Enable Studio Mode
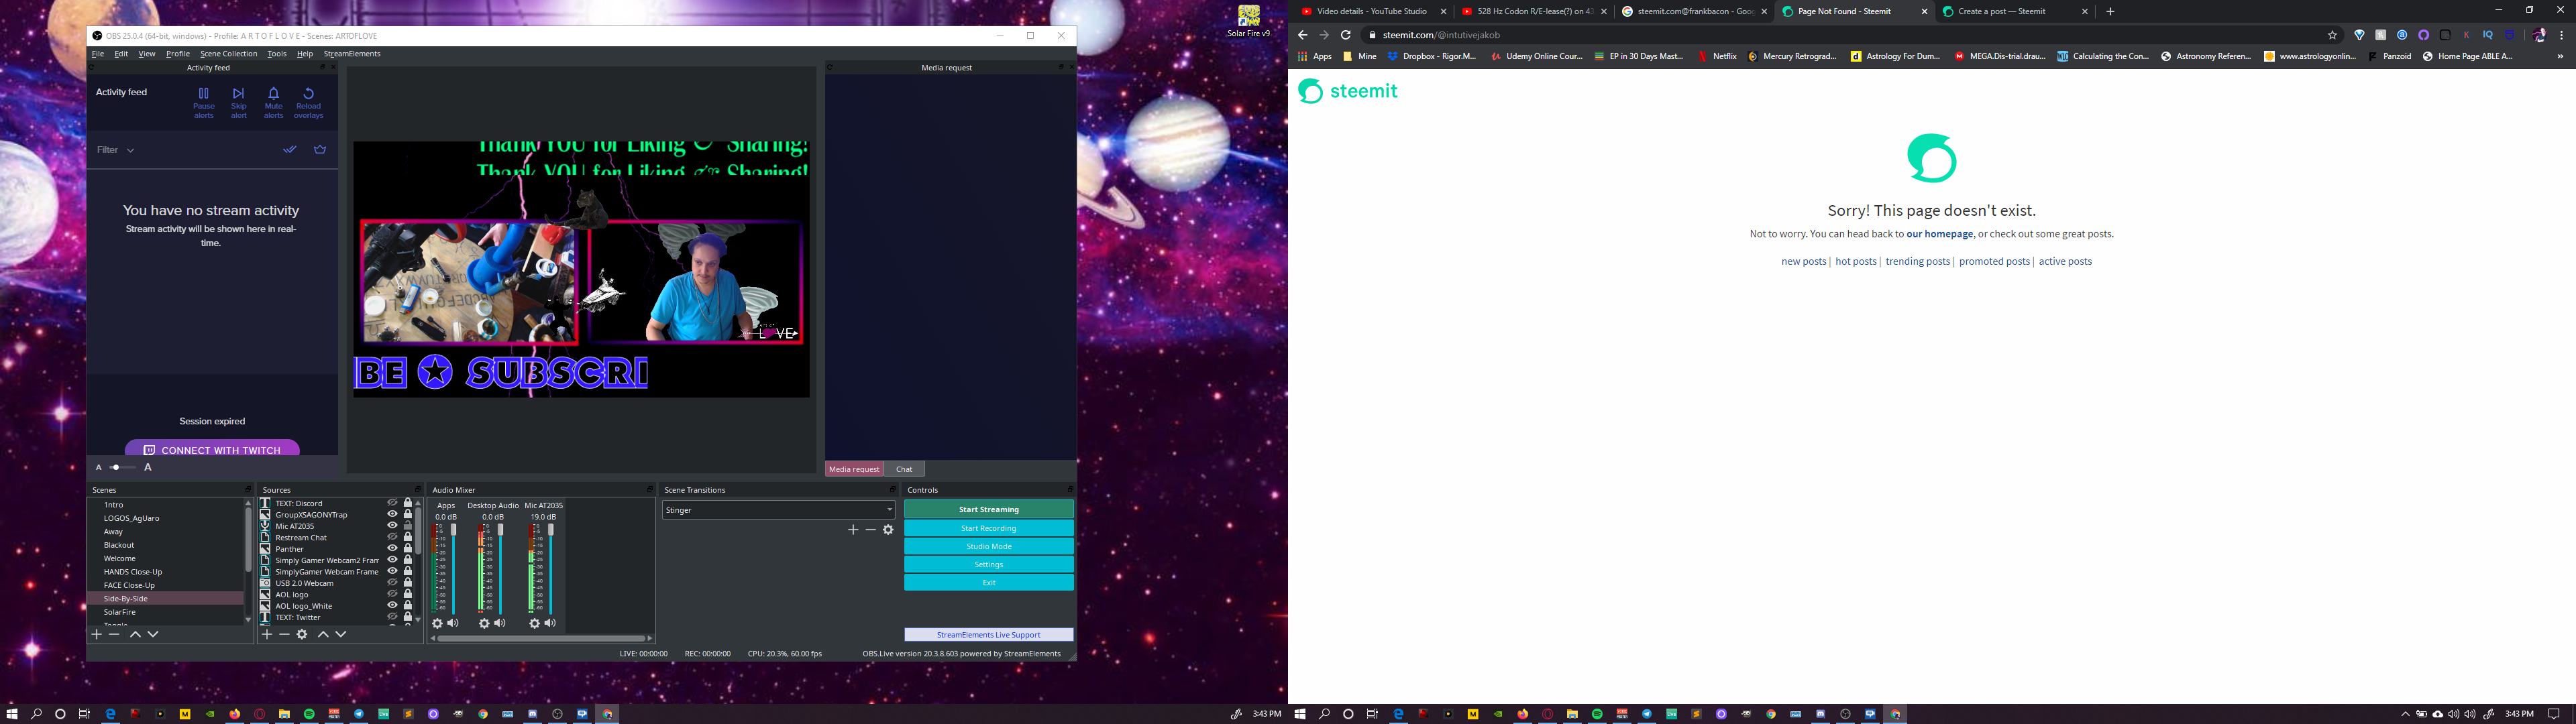This screenshot has width=2576, height=724. coord(989,546)
